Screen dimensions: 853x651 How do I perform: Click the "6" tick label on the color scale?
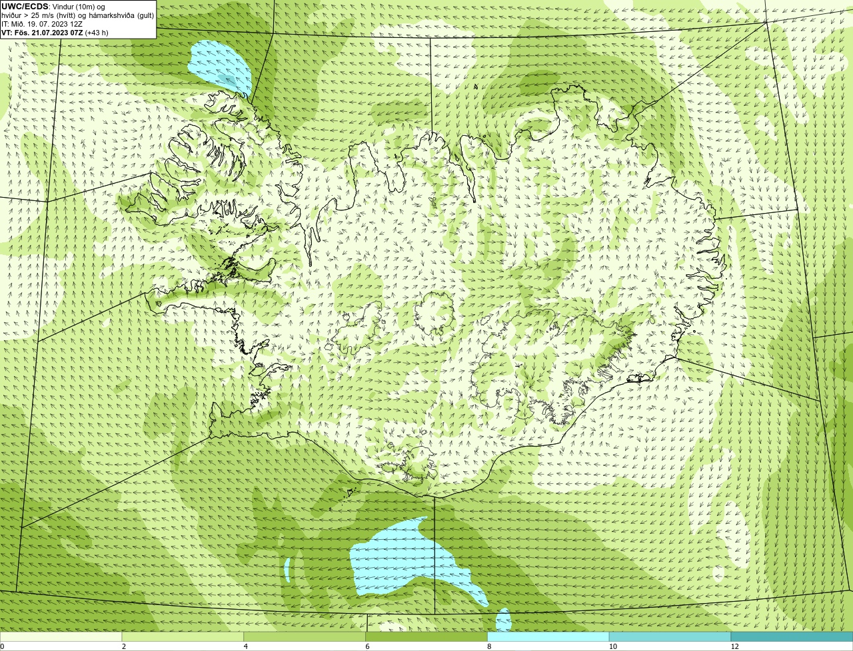(x=367, y=646)
